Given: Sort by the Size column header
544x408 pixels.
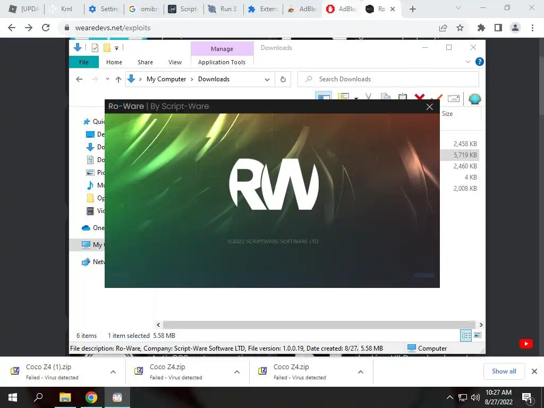Looking at the screenshot, I should (447, 114).
